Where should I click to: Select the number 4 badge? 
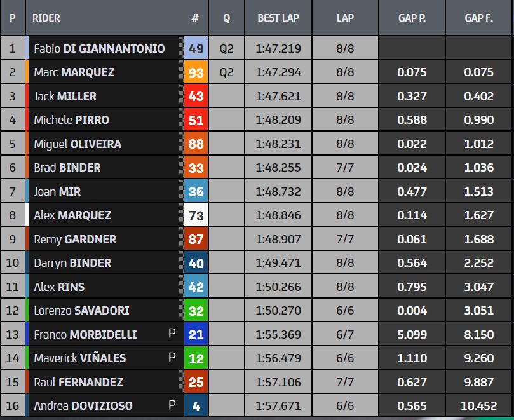[x=196, y=406]
